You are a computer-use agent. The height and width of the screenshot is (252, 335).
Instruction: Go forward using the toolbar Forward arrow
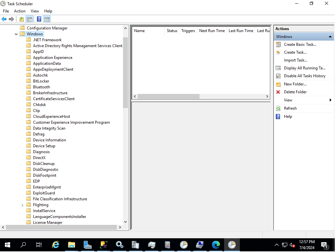[x=11, y=19]
